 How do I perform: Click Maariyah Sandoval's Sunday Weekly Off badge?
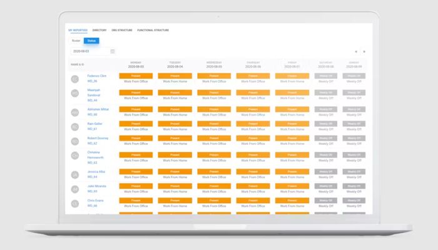click(354, 92)
